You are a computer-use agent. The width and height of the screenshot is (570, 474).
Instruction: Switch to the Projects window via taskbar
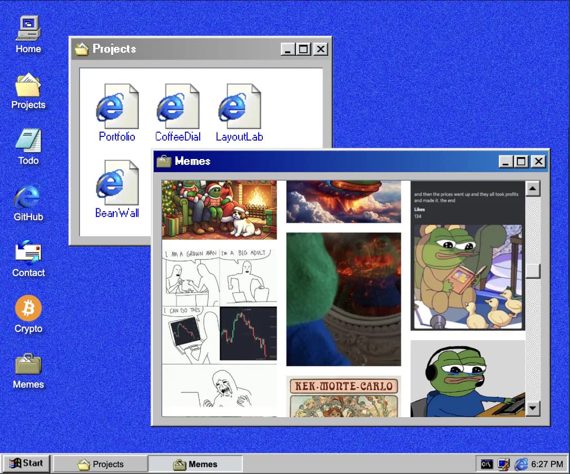point(100,464)
